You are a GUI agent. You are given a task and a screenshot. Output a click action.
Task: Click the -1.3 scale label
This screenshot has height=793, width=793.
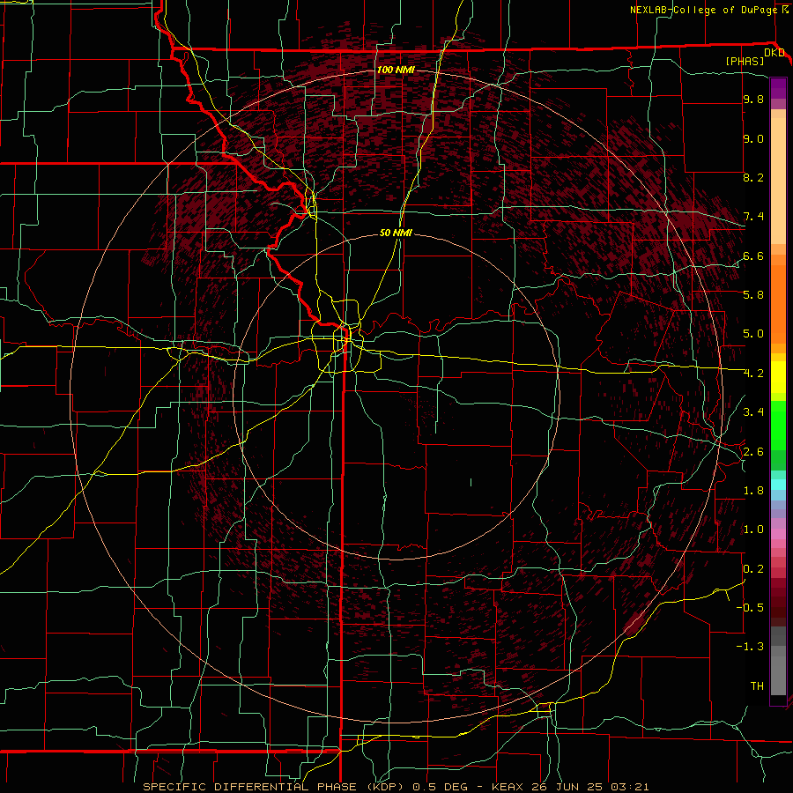[750, 647]
